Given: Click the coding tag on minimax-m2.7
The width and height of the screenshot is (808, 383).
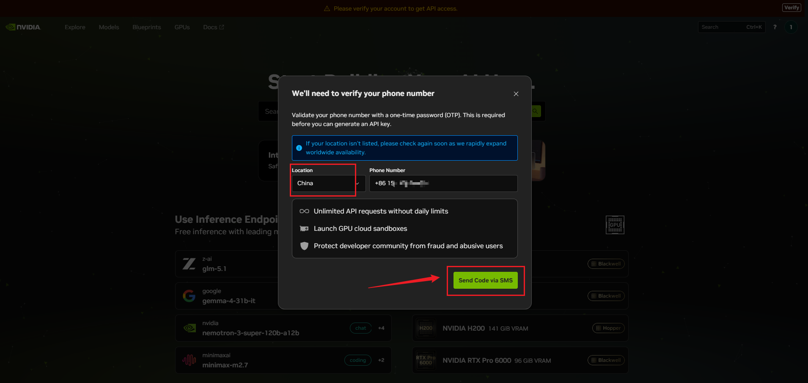Looking at the screenshot, I should (357, 360).
